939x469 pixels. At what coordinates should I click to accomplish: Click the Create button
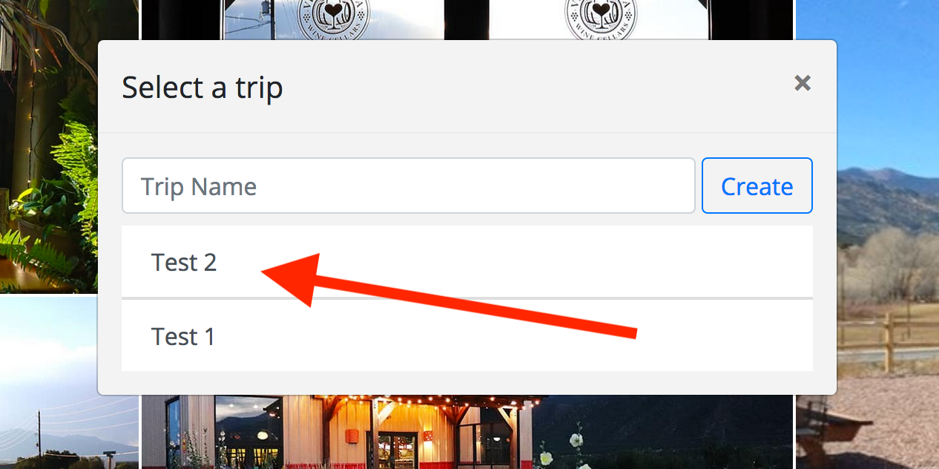click(757, 186)
